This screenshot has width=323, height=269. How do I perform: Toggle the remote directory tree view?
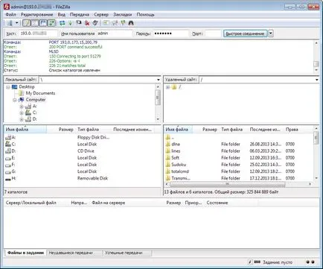click(x=43, y=23)
